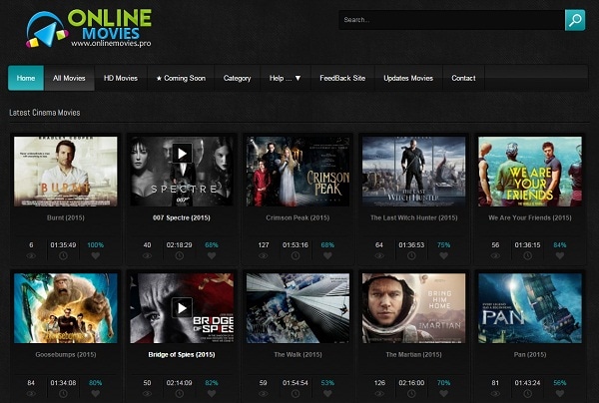Click the clock icon under The Martian

[x=411, y=393]
